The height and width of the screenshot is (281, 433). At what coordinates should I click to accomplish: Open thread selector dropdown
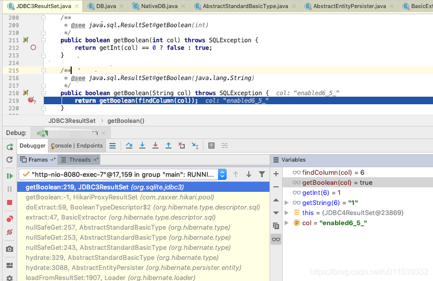pos(123,174)
